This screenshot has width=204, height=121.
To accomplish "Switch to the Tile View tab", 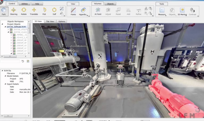I will [x=50, y=21].
